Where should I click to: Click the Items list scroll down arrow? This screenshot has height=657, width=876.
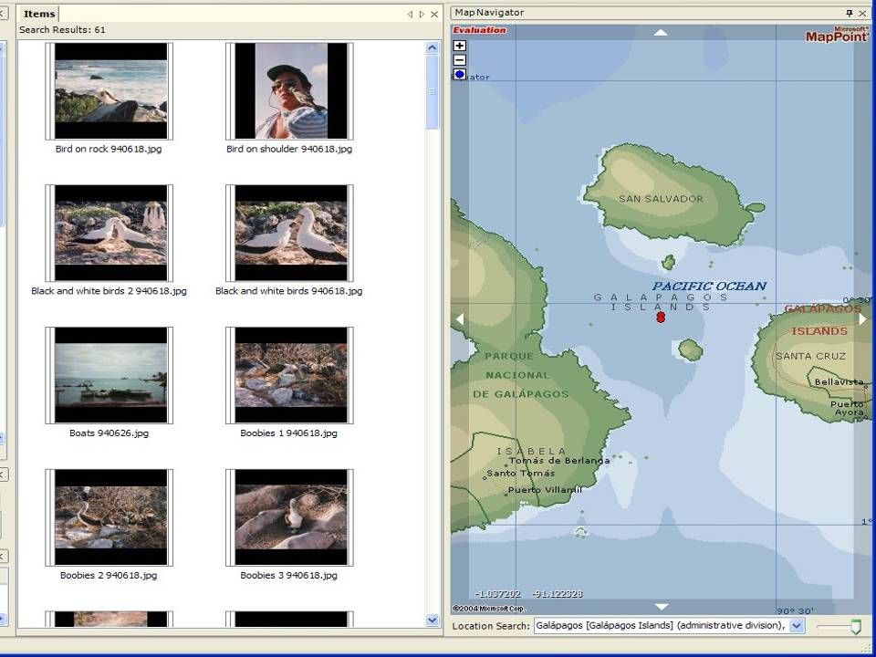[x=432, y=620]
